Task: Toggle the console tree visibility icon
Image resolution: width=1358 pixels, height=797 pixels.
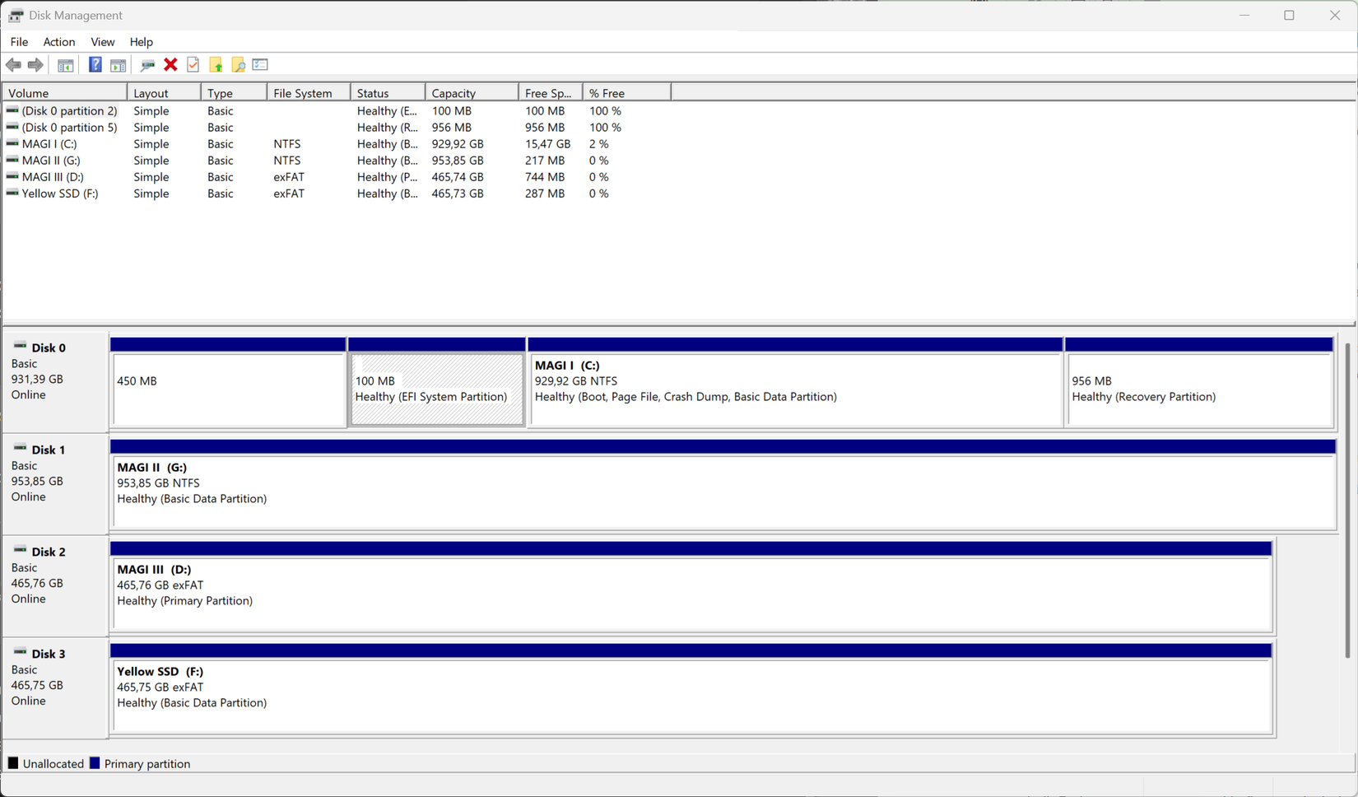Action: click(66, 64)
